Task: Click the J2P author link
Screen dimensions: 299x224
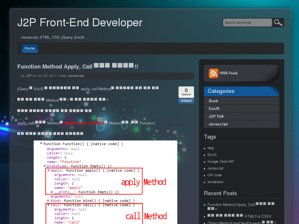Action: coord(28,76)
